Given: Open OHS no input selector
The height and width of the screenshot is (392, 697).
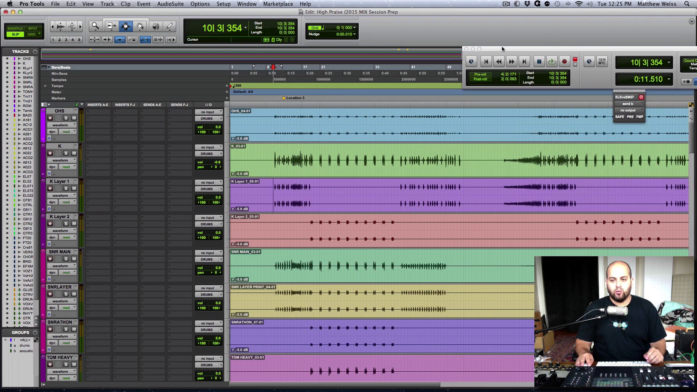Looking at the screenshot, I should click(209, 112).
